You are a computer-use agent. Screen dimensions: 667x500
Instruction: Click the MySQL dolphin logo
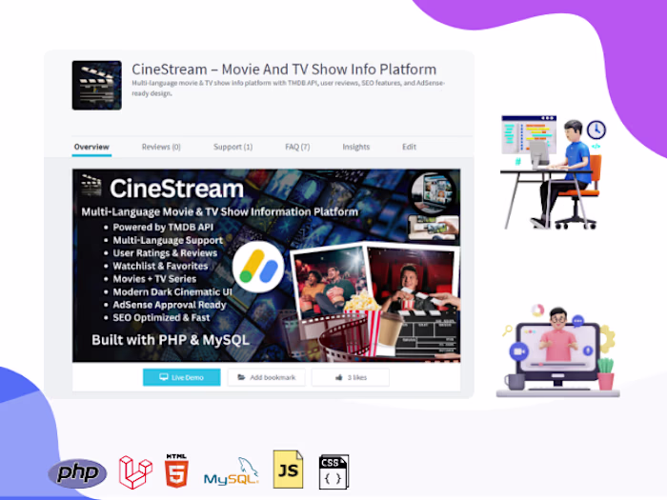click(x=232, y=472)
